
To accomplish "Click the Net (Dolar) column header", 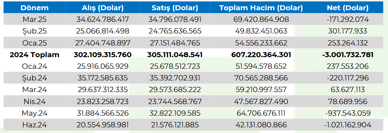I will click(348, 8).
